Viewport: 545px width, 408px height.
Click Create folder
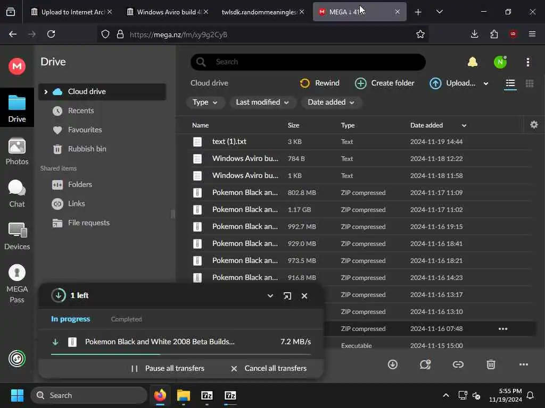pos(384,83)
